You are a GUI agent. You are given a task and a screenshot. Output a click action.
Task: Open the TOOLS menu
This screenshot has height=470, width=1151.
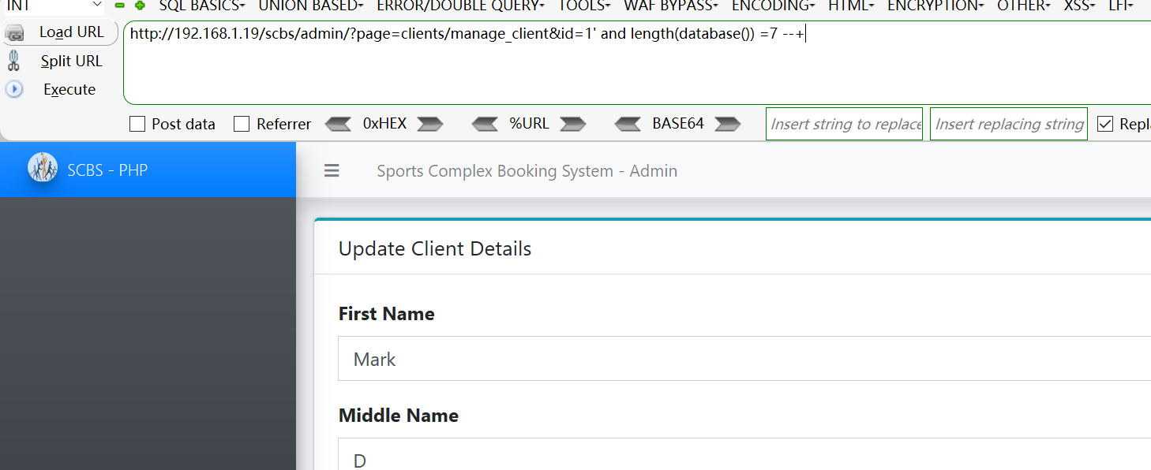click(584, 6)
